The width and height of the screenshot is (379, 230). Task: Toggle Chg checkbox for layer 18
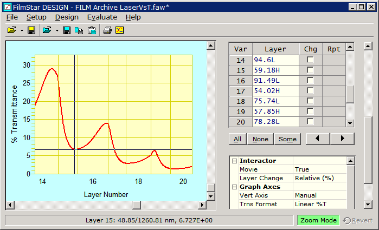pos(310,101)
